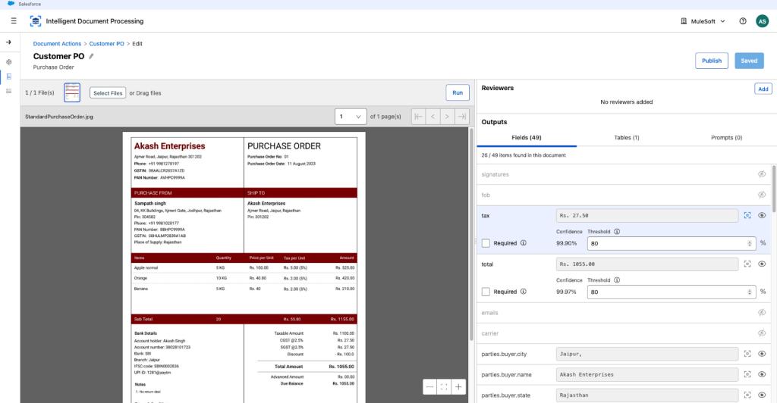Go to Document Actions breadcrumb
This screenshot has height=403, width=777.
click(x=57, y=43)
